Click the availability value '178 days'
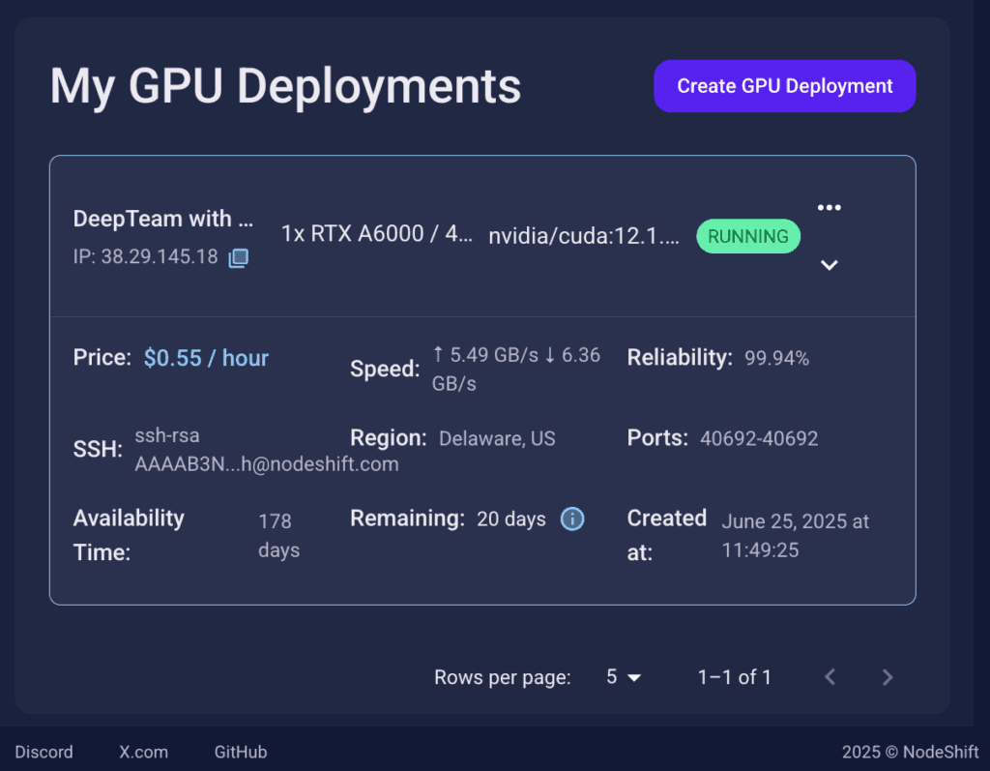The image size is (990, 771). [x=279, y=535]
